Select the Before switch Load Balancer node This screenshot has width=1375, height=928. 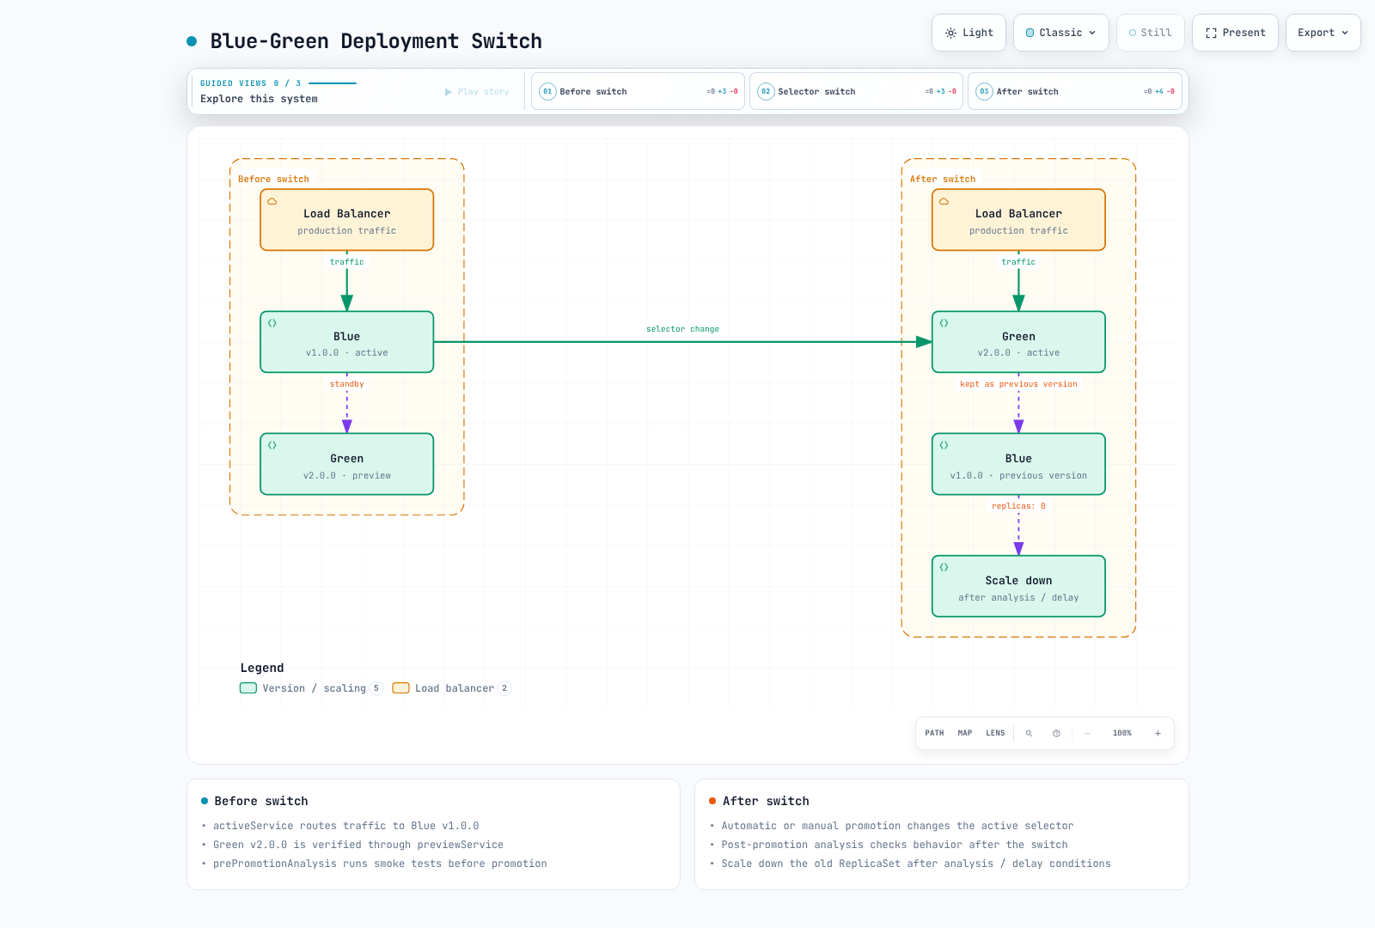tap(347, 220)
